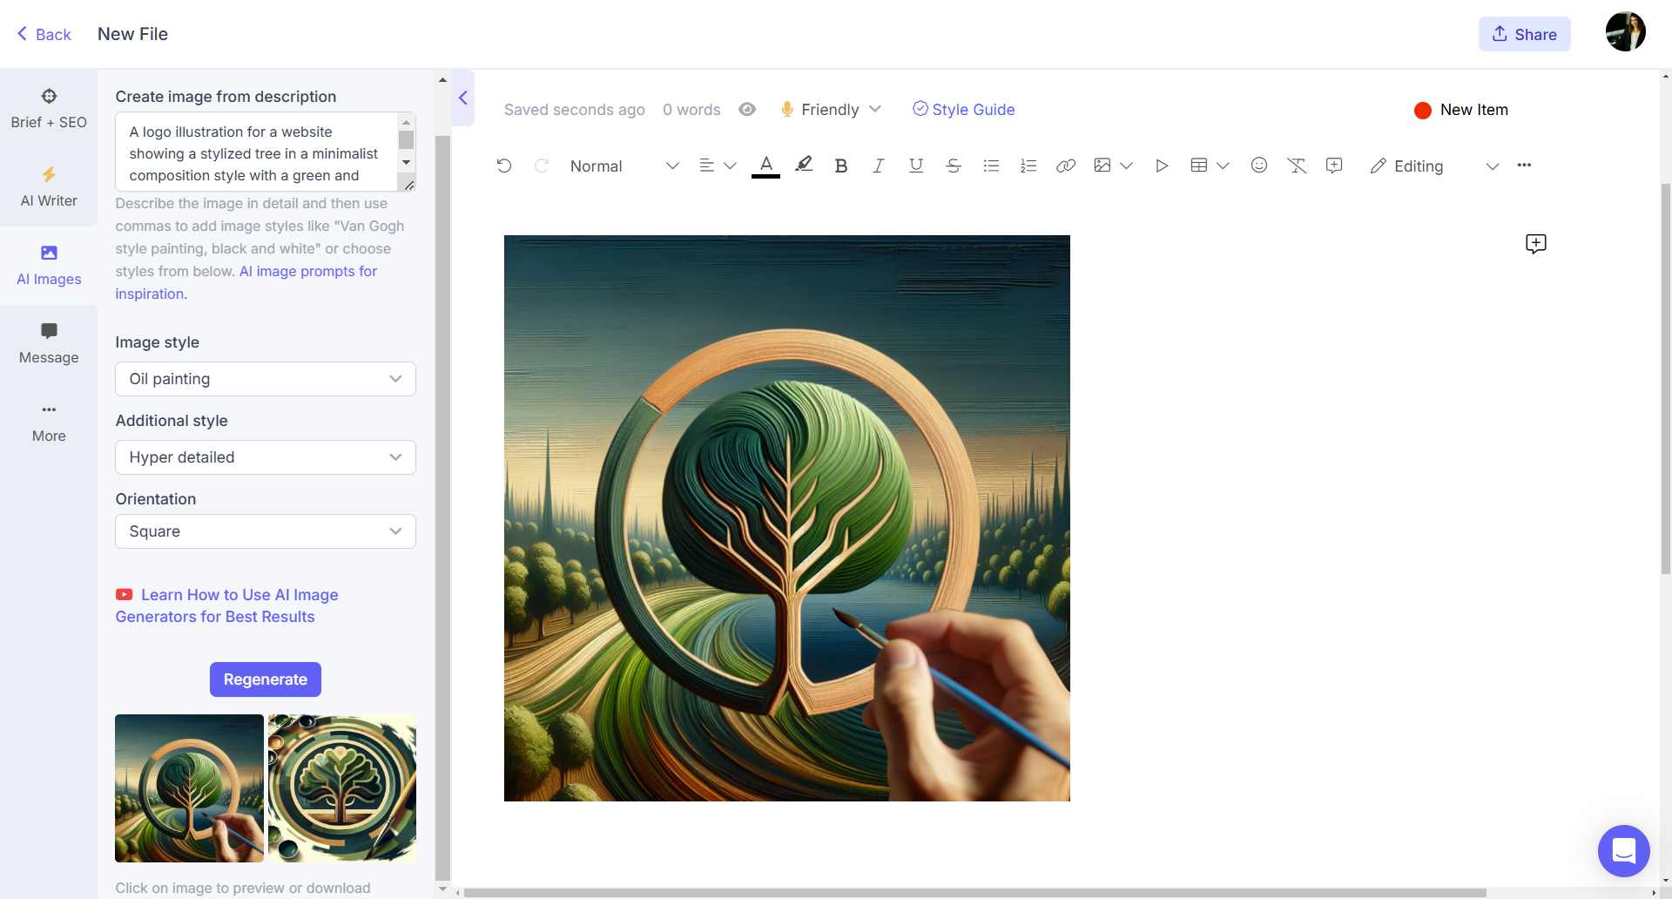Open the More sidebar menu
The image size is (1672, 899).
[x=49, y=422]
